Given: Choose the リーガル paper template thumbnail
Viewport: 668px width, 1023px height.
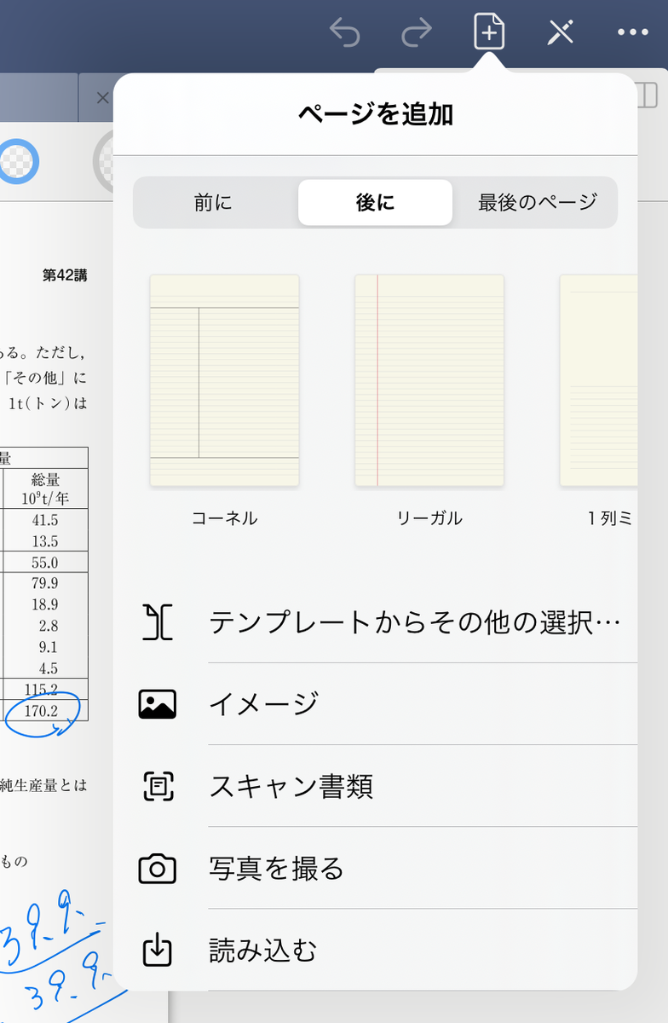Looking at the screenshot, I should (x=429, y=380).
